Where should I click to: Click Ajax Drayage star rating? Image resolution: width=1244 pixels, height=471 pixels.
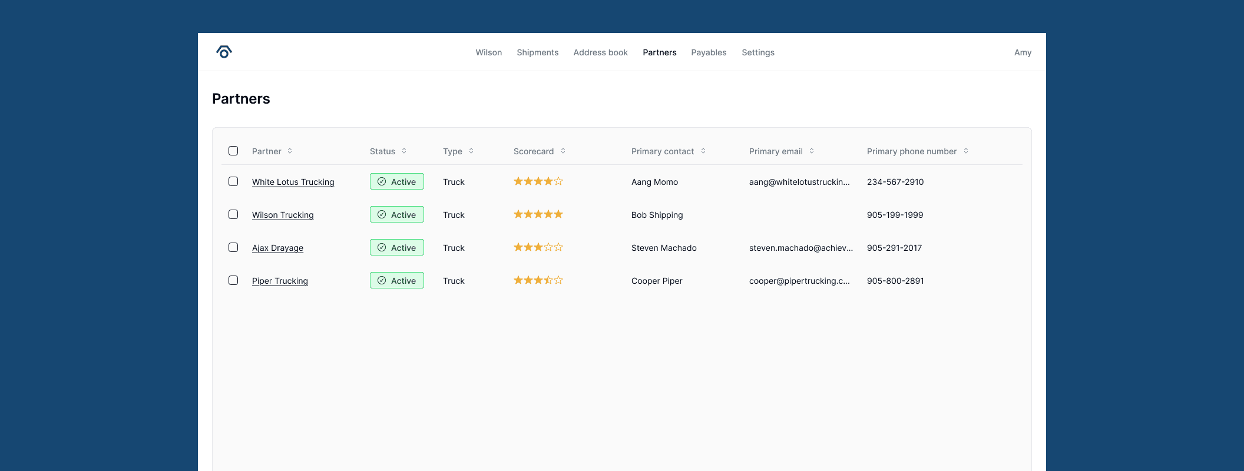pos(538,247)
